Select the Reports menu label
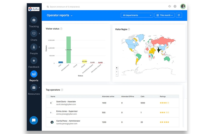 [x=34, y=80]
